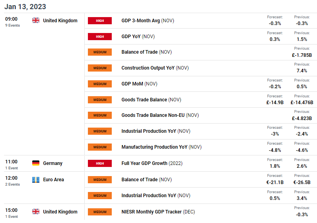Click the MEDIUM badge for Construction Output YoY
Image resolution: width=317 pixels, height=223 pixels.
[x=100, y=68]
